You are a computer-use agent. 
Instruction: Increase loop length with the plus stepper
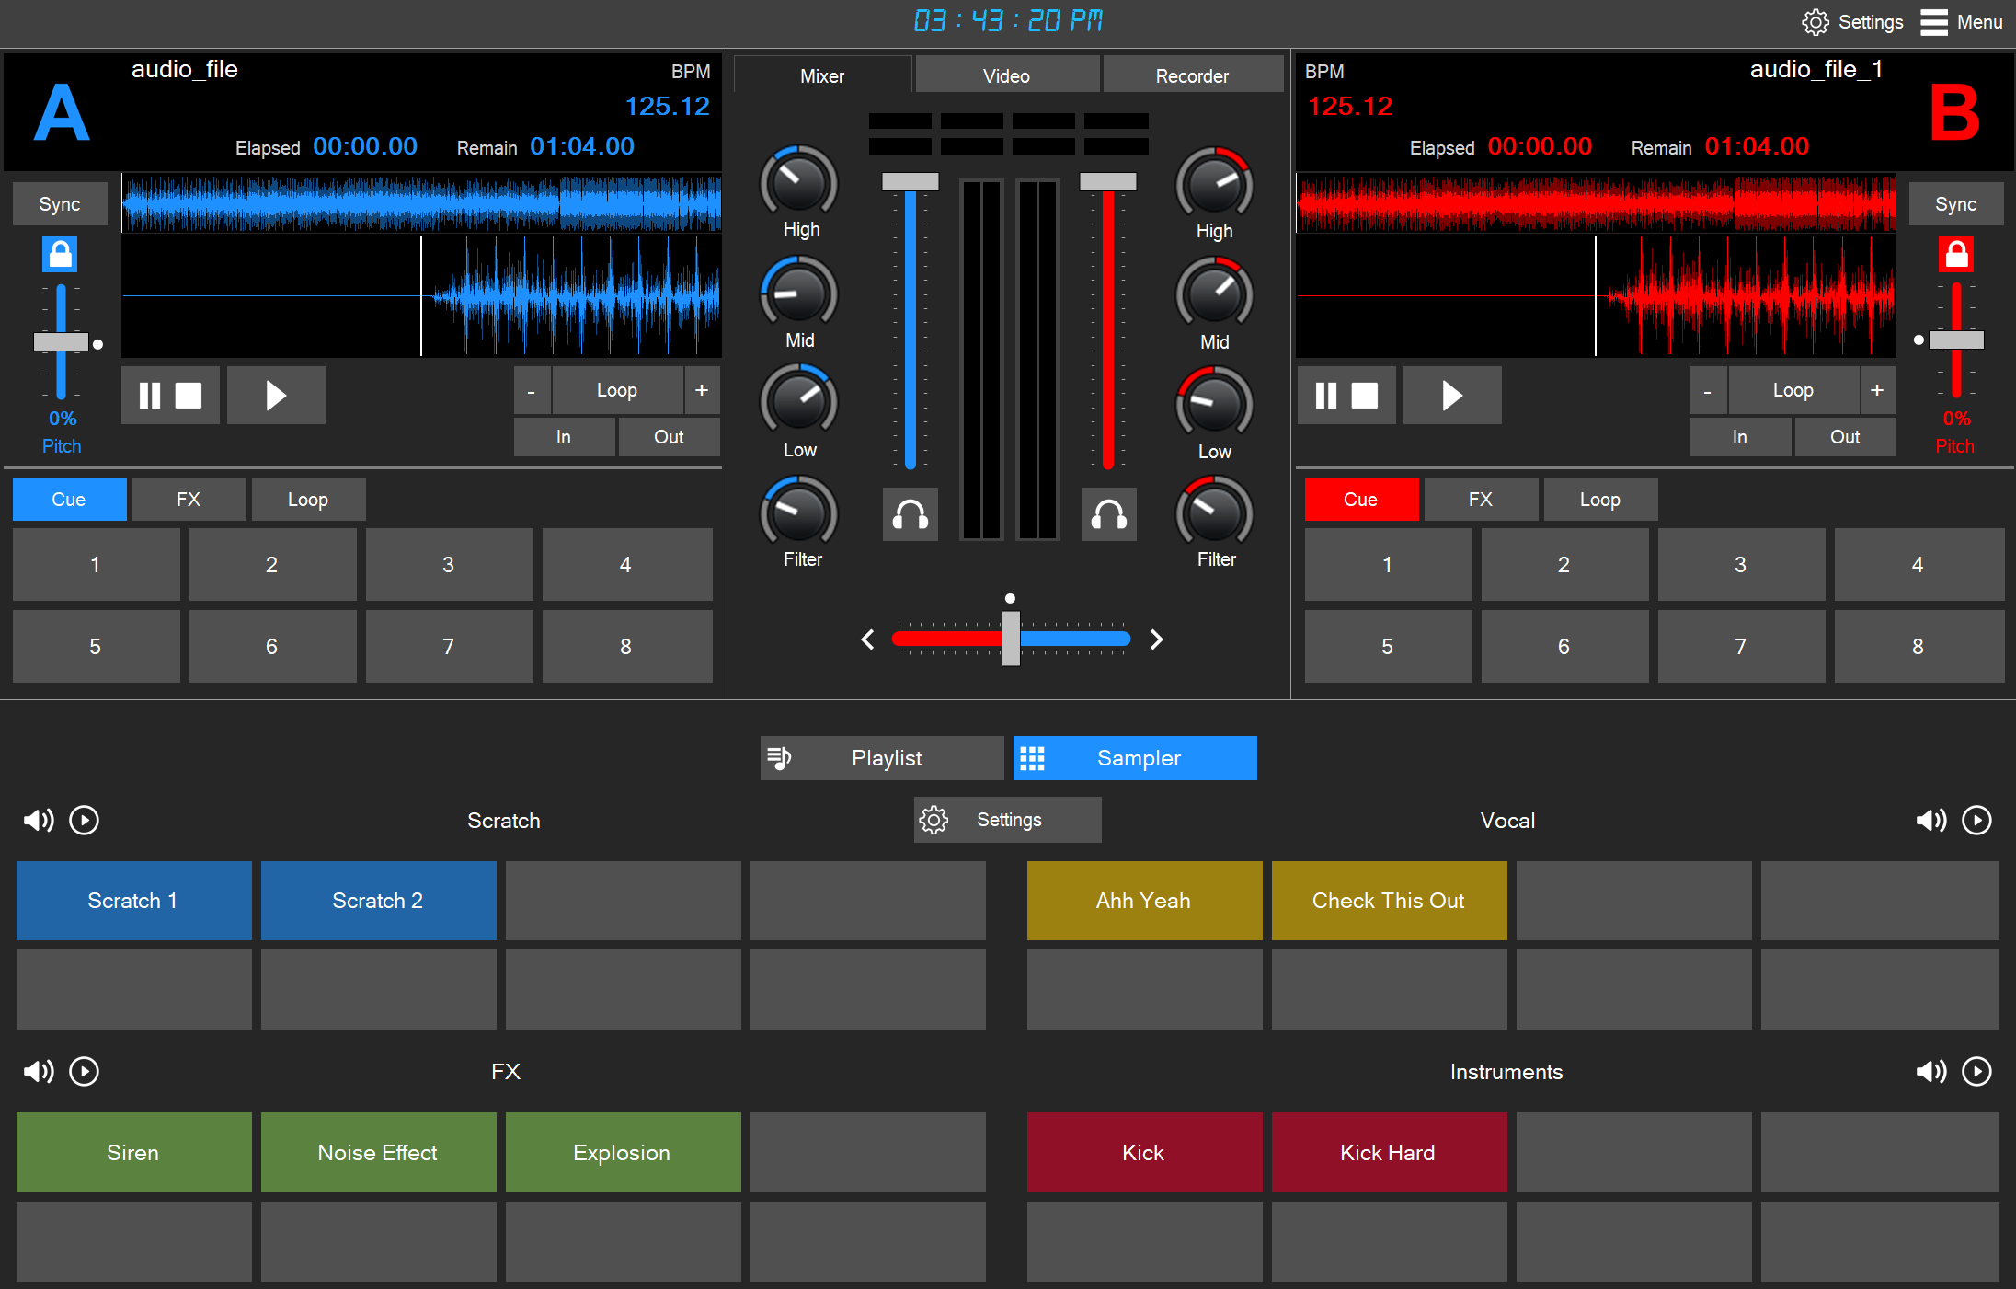point(702,390)
